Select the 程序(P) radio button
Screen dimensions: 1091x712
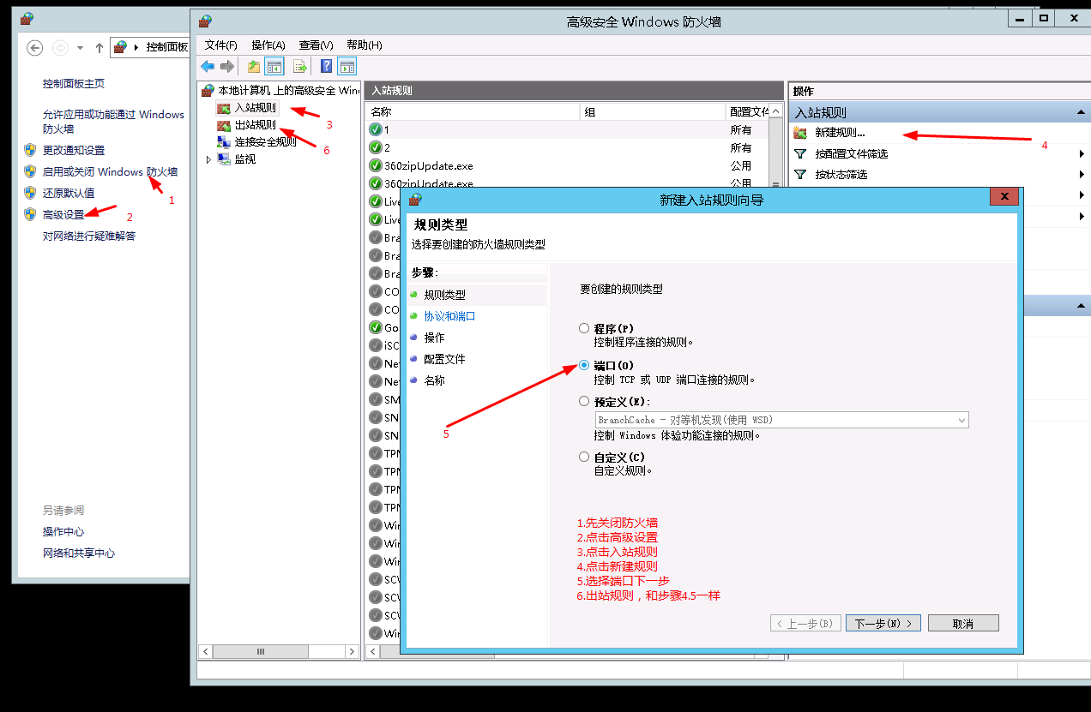pyautogui.click(x=584, y=328)
